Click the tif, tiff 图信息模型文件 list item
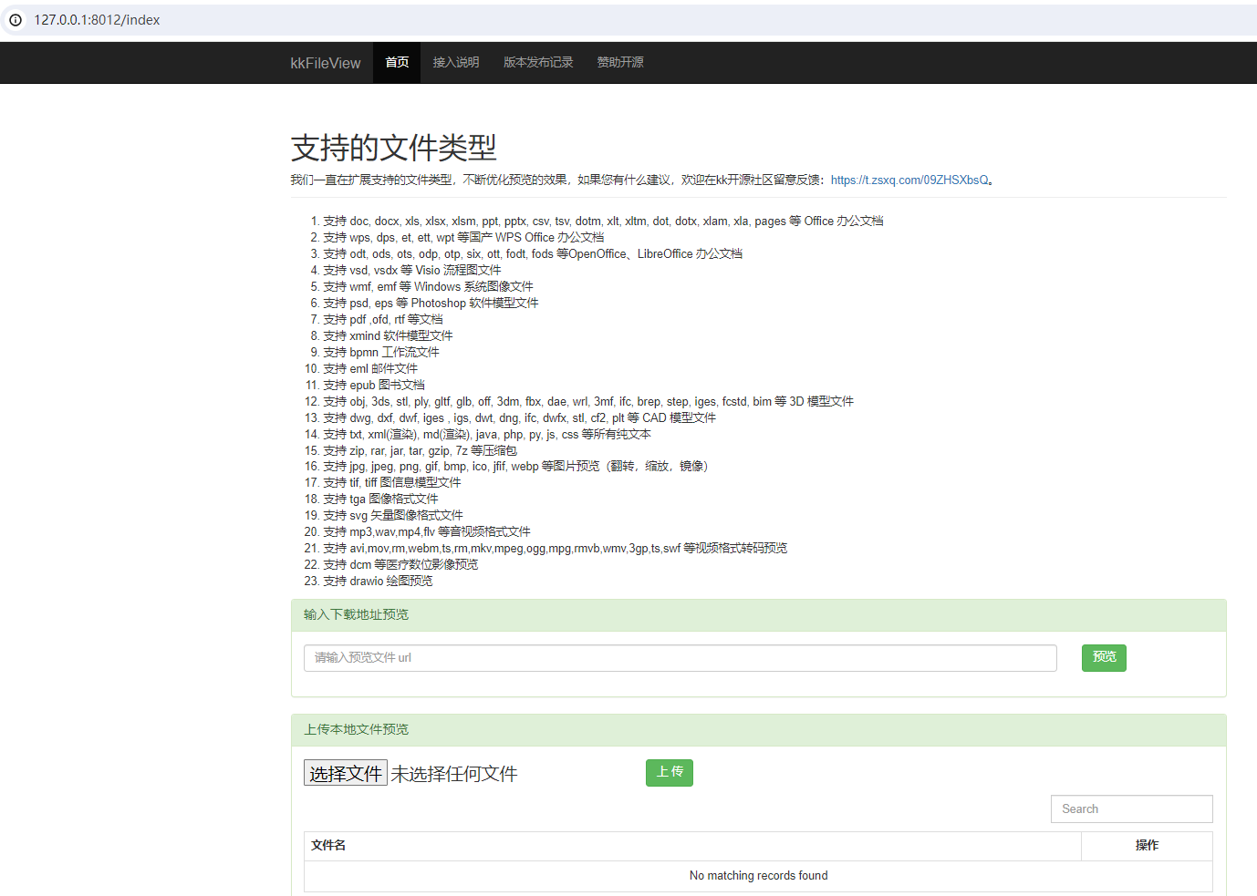1257x896 pixels. click(392, 483)
